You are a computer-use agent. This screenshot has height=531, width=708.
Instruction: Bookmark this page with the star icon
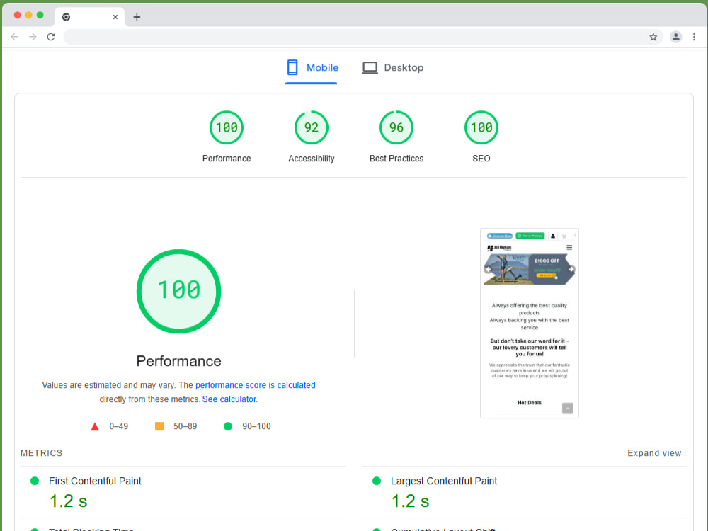(x=653, y=37)
